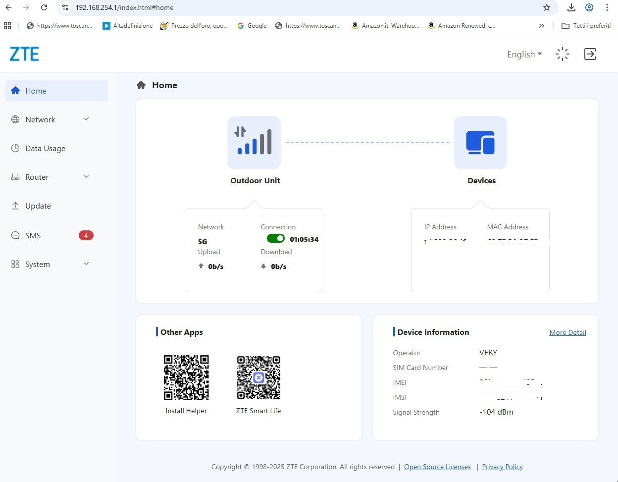Open browser downloads icon

571,7
